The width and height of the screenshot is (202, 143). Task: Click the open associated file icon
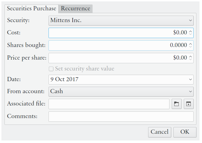coord(189,104)
